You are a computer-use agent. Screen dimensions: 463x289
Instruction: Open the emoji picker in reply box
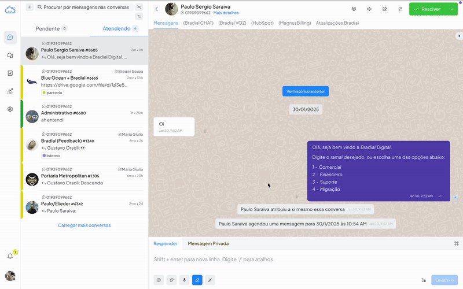[159, 280]
